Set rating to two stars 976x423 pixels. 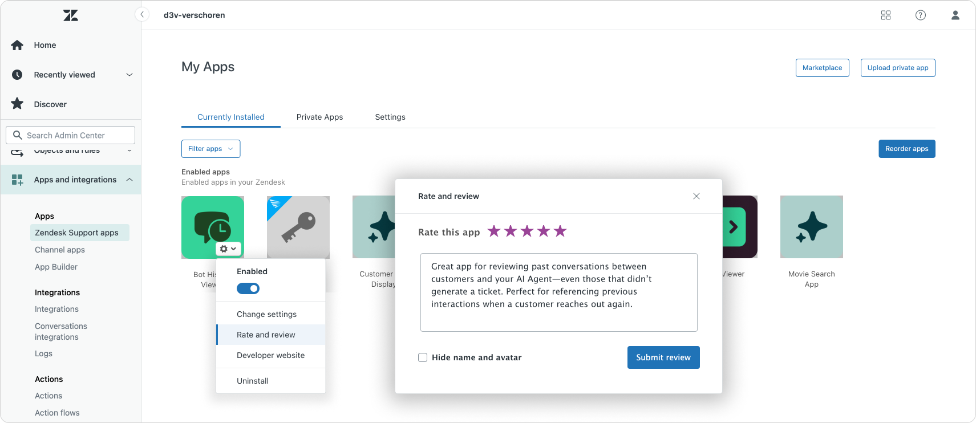pos(511,231)
